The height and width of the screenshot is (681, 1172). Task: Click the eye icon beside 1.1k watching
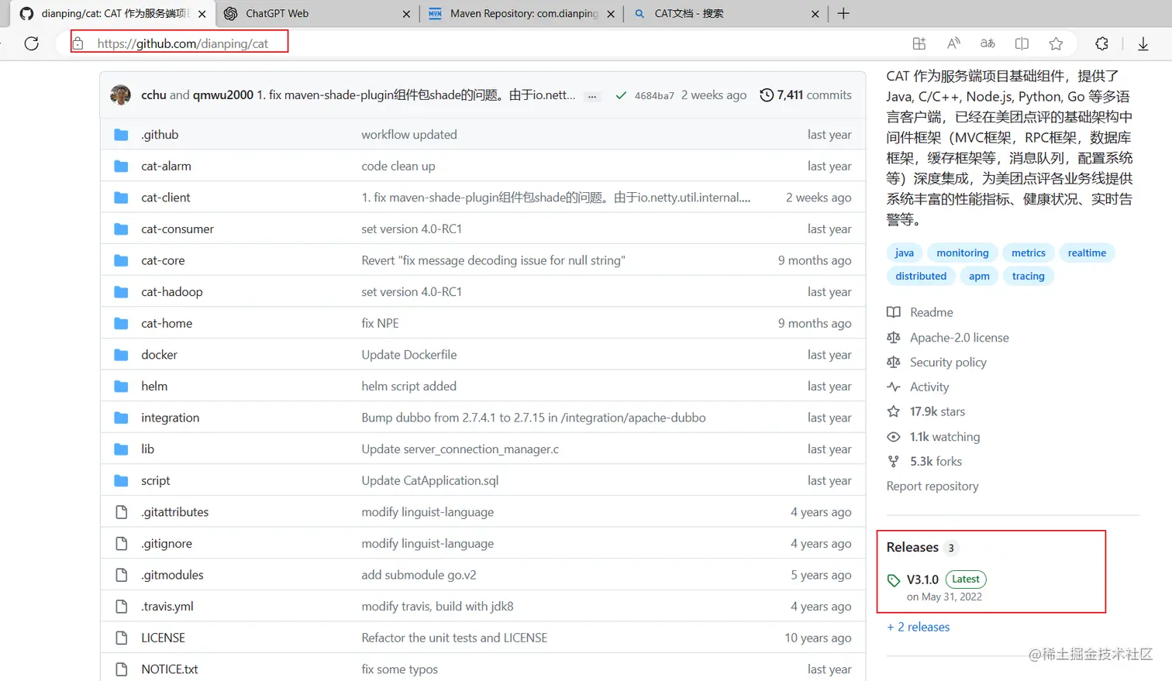(x=894, y=437)
